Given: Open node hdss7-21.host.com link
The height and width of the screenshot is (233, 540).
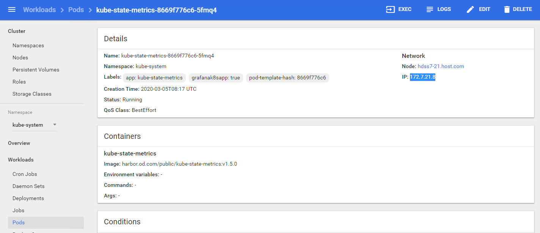Looking at the screenshot, I should [x=441, y=66].
